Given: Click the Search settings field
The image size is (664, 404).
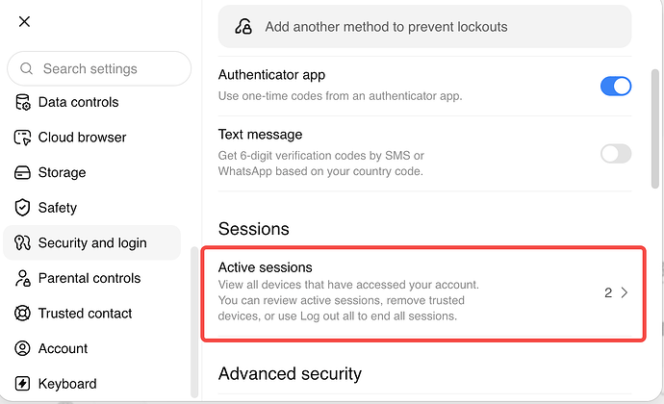Looking at the screenshot, I should point(99,68).
